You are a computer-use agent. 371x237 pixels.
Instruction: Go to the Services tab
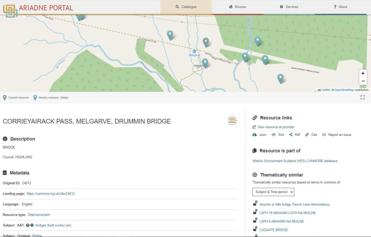tap(289, 7)
